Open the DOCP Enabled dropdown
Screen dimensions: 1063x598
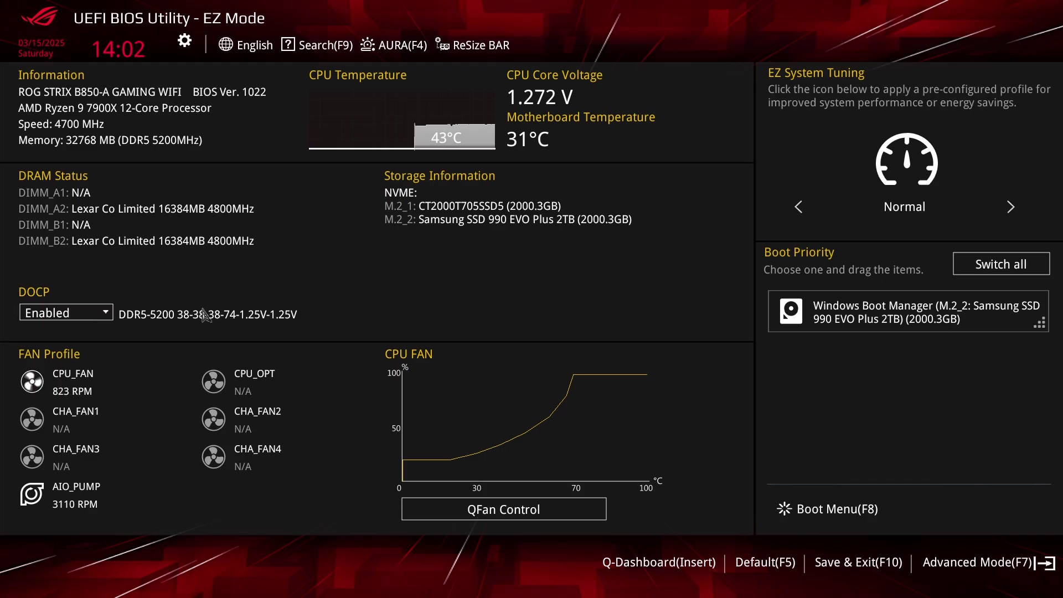(66, 312)
